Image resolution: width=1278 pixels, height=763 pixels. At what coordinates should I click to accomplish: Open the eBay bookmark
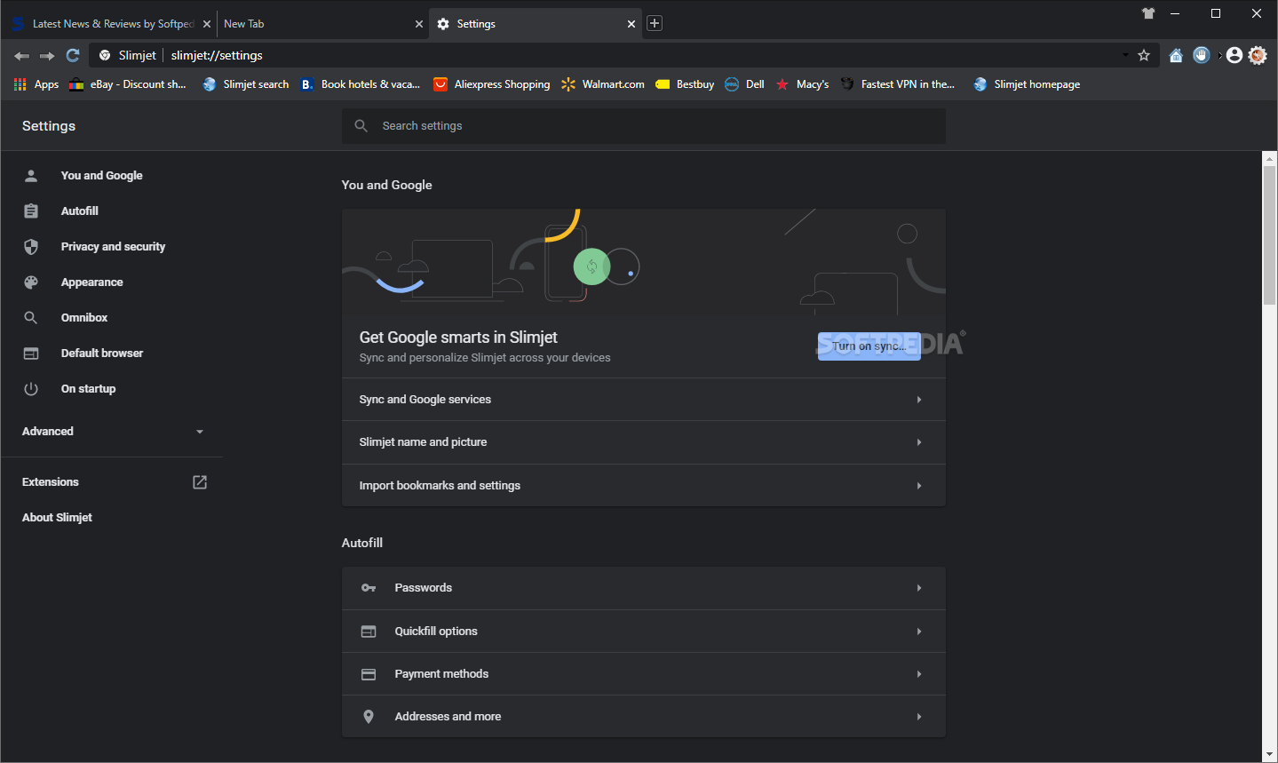coord(128,84)
